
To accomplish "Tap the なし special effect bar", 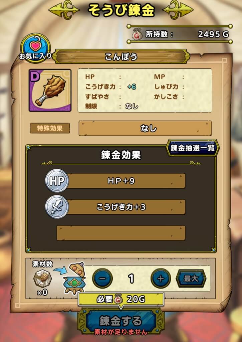I will click(x=145, y=128).
